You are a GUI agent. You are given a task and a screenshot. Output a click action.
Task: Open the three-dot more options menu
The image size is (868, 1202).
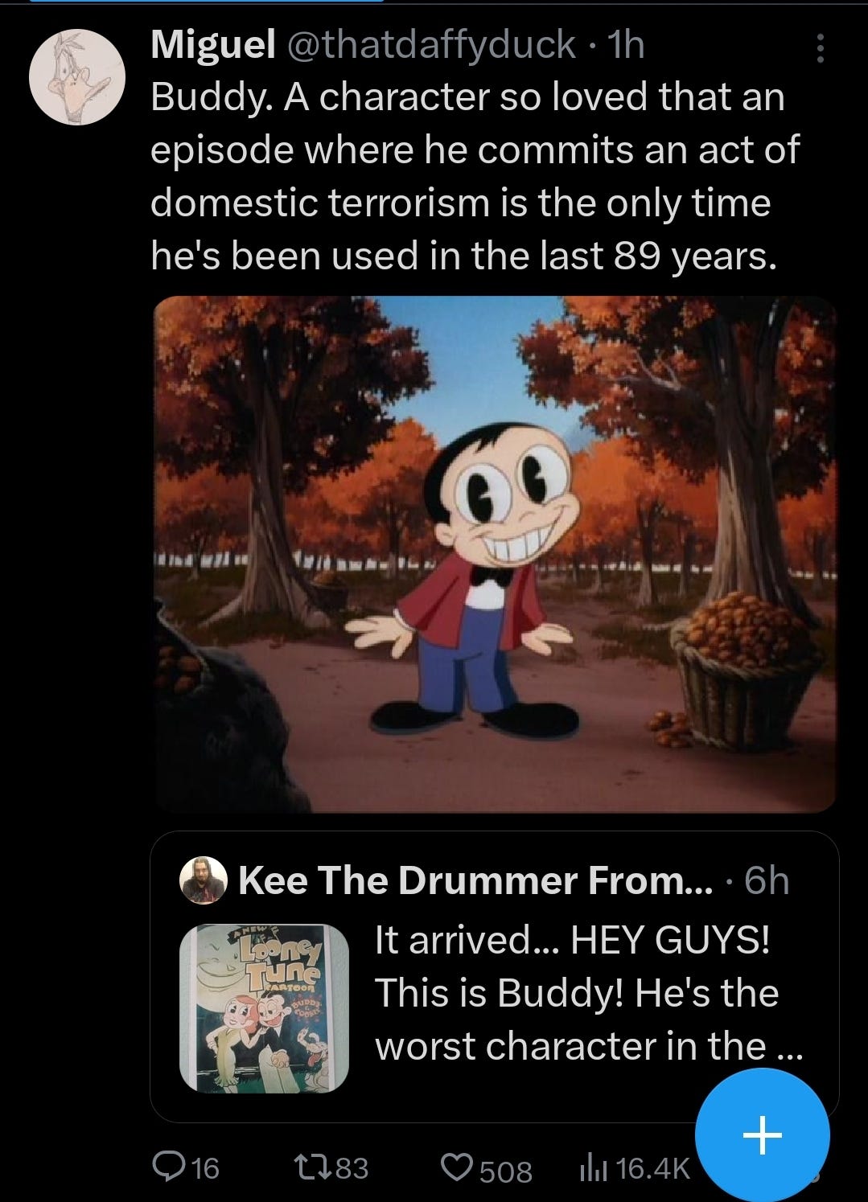pyautogui.click(x=820, y=48)
